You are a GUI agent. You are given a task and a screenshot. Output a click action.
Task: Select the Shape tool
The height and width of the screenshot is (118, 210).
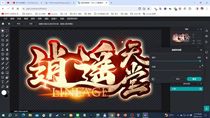click(7, 77)
